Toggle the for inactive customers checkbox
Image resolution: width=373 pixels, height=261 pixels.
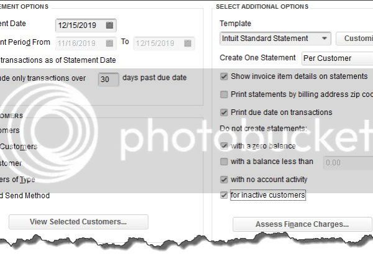click(224, 195)
